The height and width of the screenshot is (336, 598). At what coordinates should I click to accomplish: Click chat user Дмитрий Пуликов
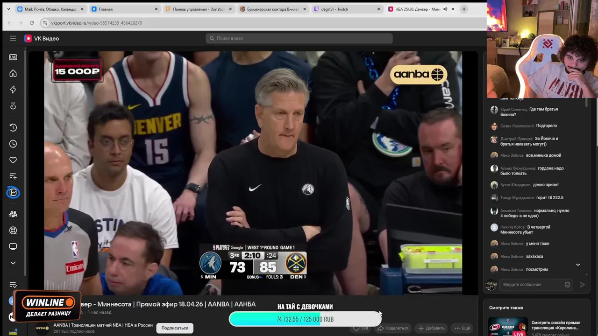click(x=516, y=139)
